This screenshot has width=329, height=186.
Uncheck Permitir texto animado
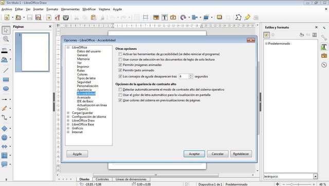pos(120,70)
